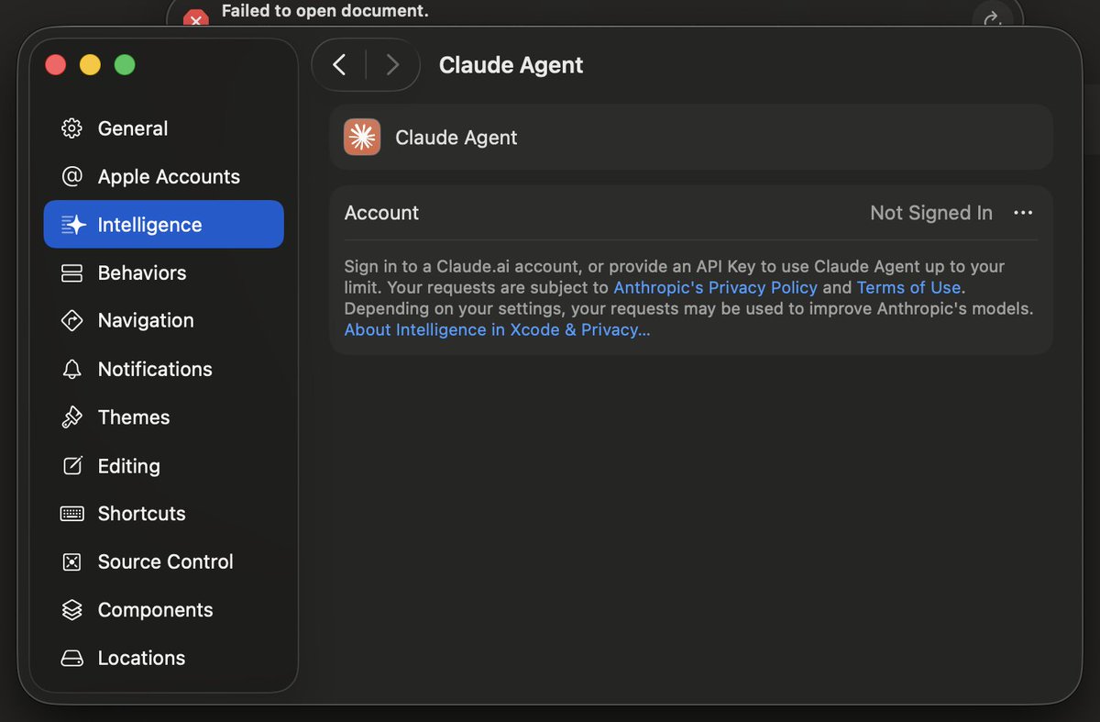Screen dimensions: 1100x722
Task: Choose the Navigation diamond arrow icon
Action: tap(71, 320)
